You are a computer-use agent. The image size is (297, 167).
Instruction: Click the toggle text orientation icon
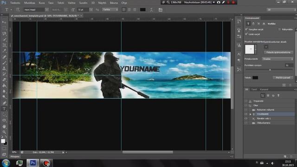pos(18,9)
